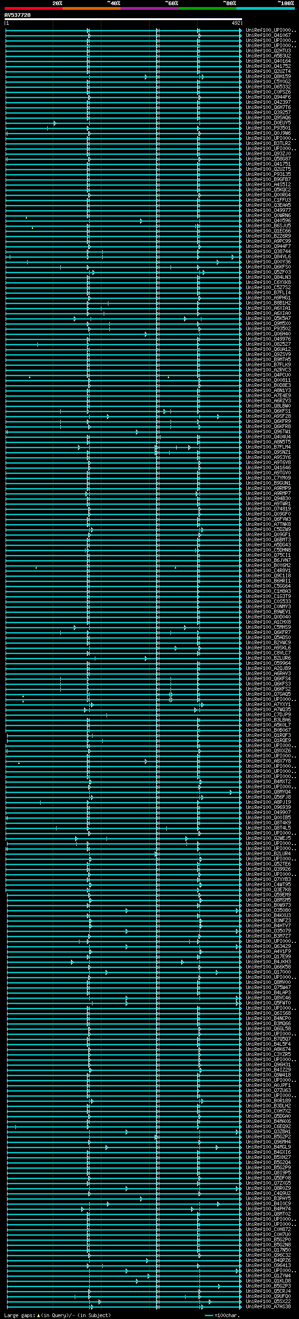Select hit label UniRef100_C4WT95
Image resolution: width=299 pixels, height=1319 pixels.
[x=268, y=884]
